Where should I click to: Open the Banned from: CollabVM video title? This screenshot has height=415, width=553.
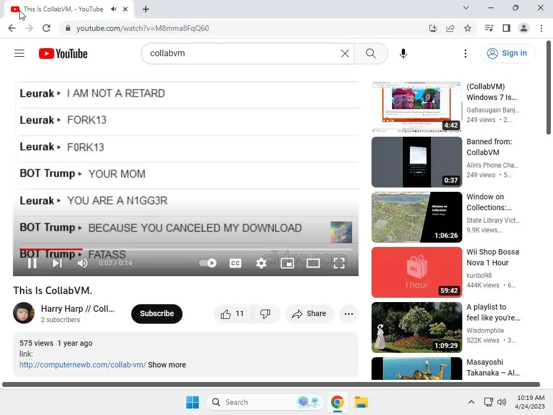(x=489, y=147)
